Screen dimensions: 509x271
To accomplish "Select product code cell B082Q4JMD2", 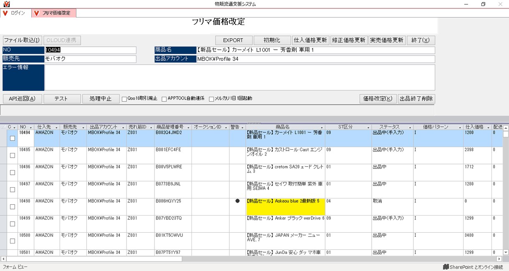I will [x=173, y=138].
